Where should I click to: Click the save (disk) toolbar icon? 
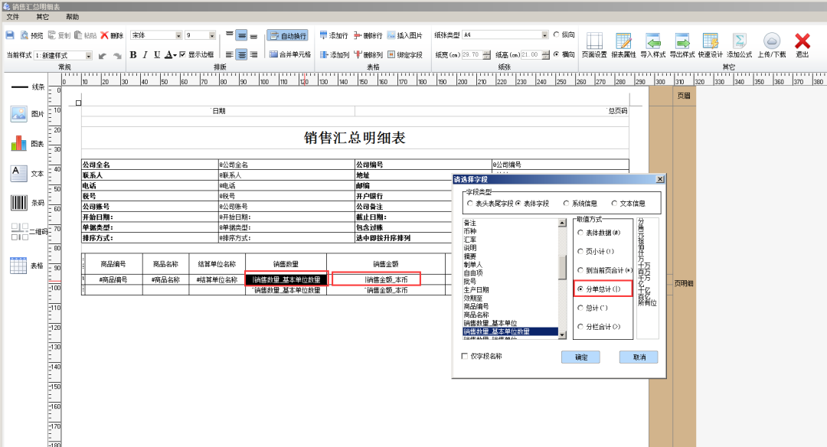point(10,34)
